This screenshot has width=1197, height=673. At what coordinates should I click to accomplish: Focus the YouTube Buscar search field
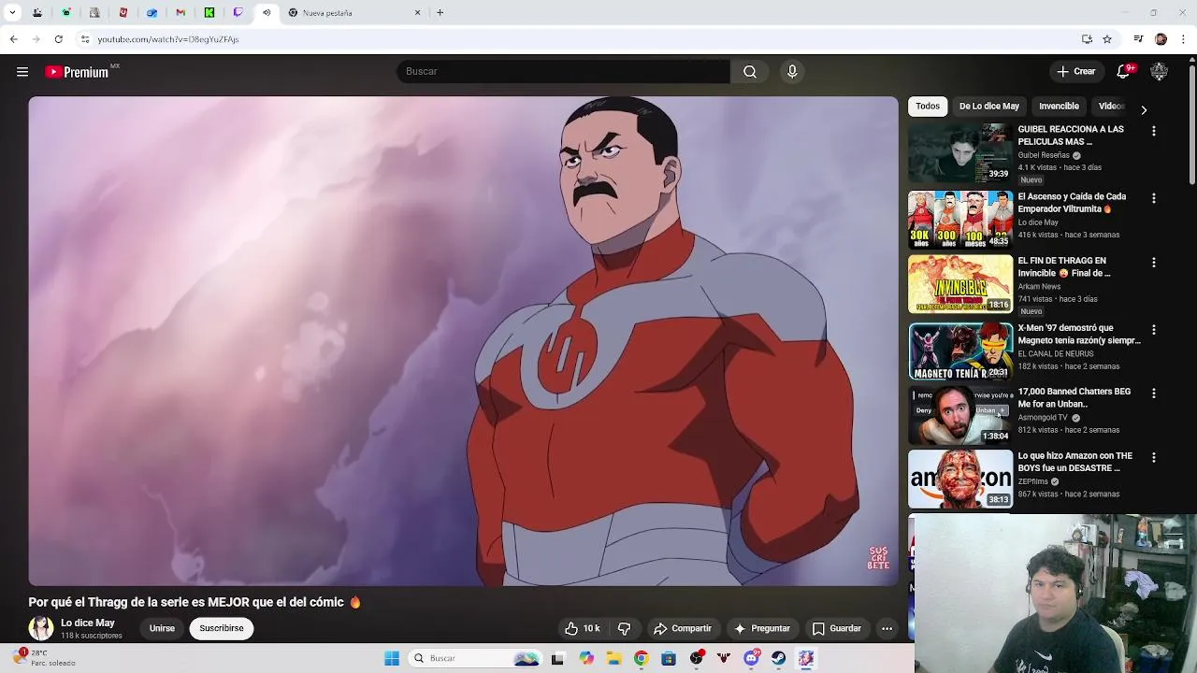click(x=563, y=72)
